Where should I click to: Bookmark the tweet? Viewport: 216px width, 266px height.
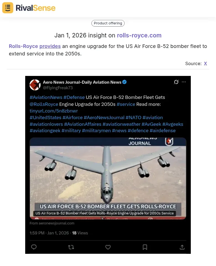[x=145, y=247]
